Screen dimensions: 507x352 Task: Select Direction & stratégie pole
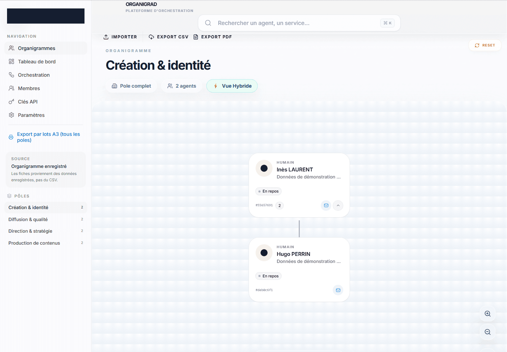click(46, 231)
